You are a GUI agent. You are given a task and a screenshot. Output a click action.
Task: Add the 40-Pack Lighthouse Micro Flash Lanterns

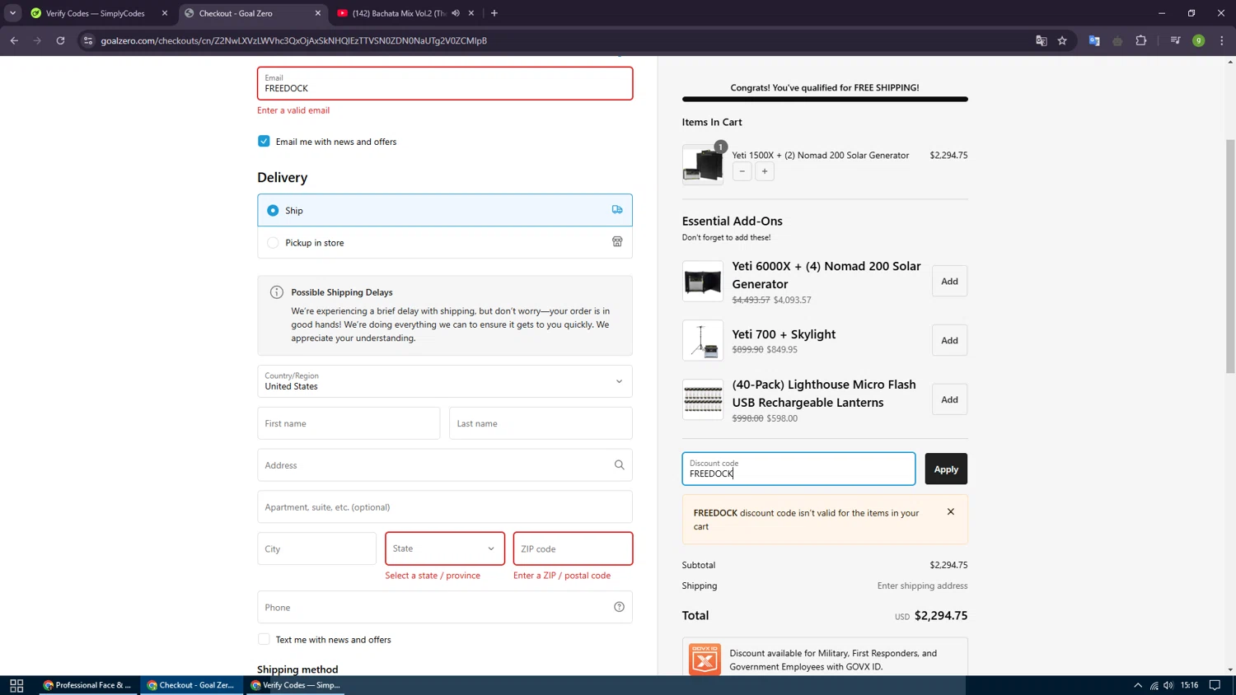click(x=949, y=400)
